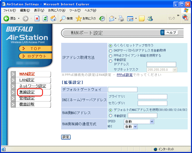This screenshot has height=153, width=192.
Task: Click the blue help question mark icon
Action: pyautogui.click(x=162, y=33)
